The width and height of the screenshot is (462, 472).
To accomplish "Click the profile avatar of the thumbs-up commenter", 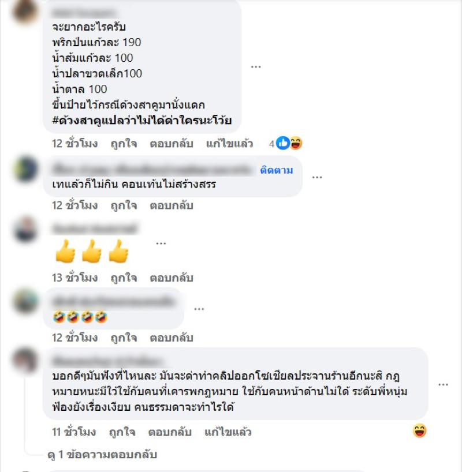I will [25, 230].
